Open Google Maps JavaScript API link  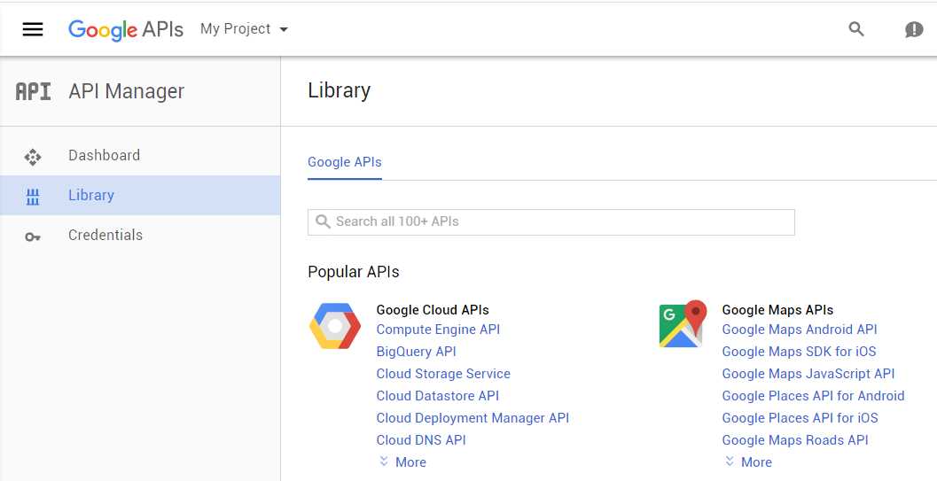808,374
